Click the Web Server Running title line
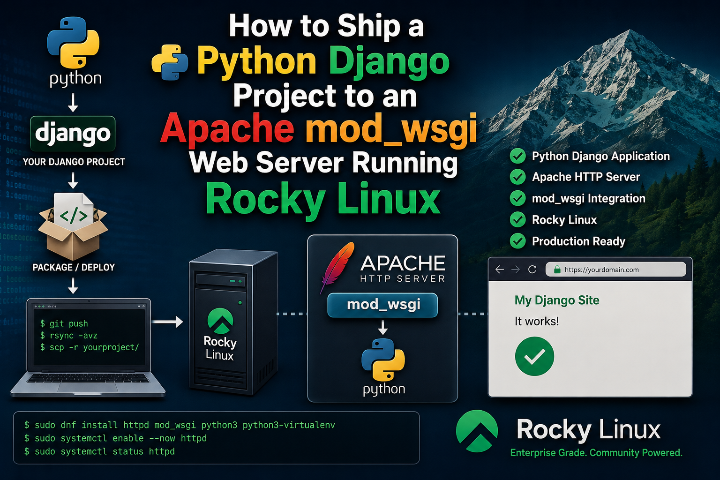The image size is (720, 480). click(323, 163)
